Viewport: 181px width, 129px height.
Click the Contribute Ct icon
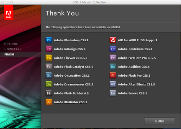113,49
